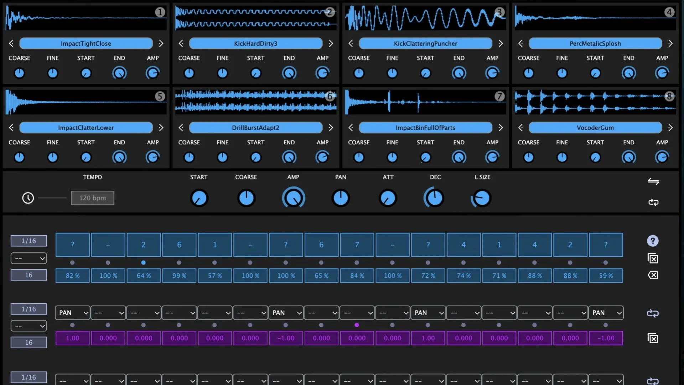Click the swap samples arrows icon
Image resolution: width=684 pixels, height=385 pixels.
[654, 181]
